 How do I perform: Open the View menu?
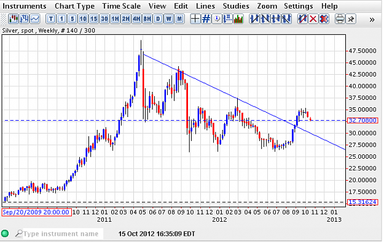pos(157,6)
